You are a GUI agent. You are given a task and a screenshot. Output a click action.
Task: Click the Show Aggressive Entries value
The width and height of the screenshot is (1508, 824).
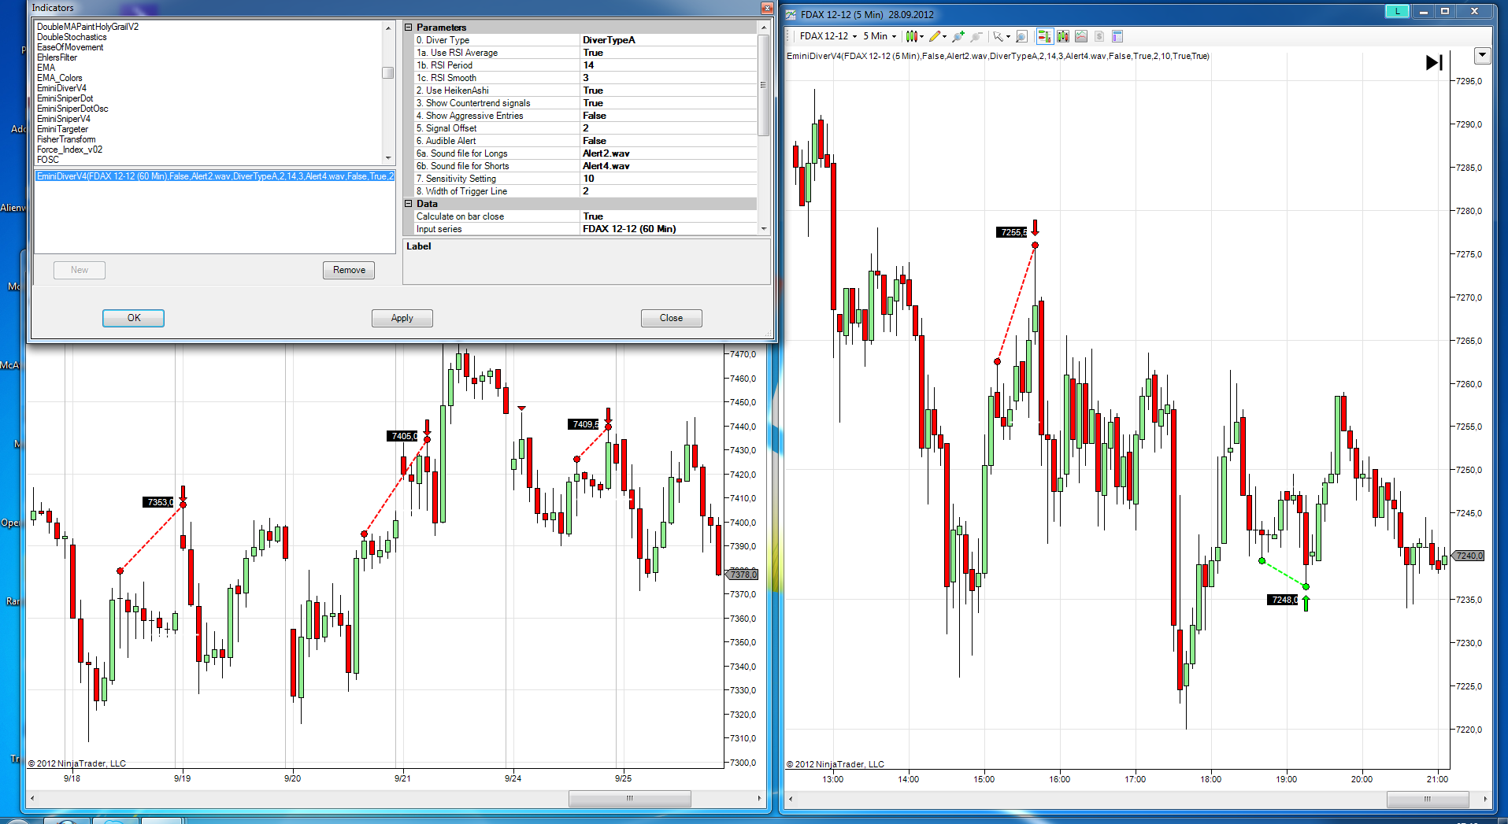point(669,116)
